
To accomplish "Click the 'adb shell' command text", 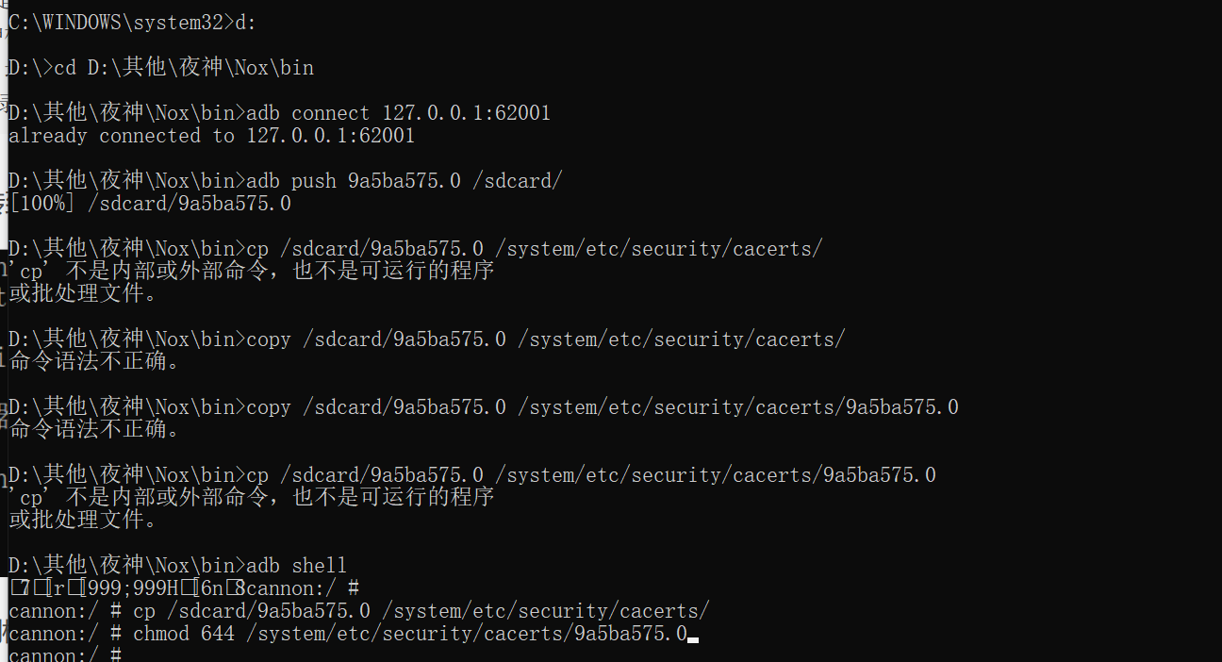I will [296, 566].
